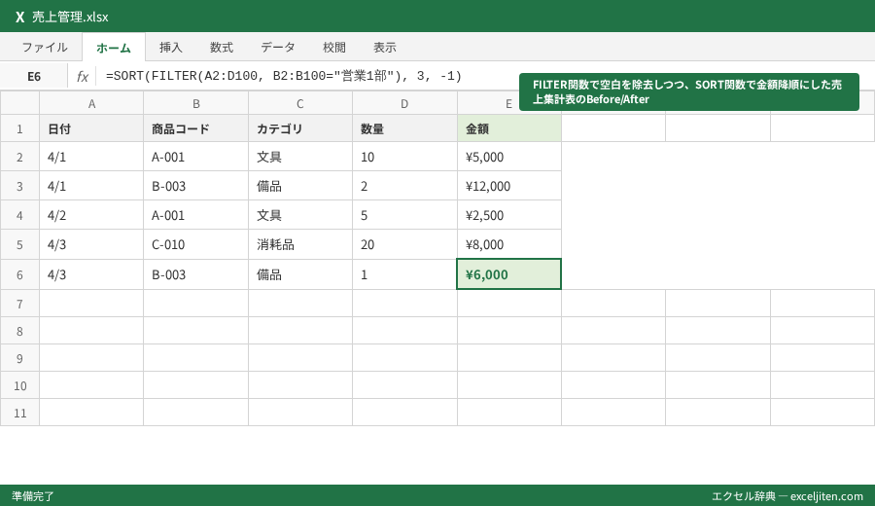Select the 4/2 date cell
The image size is (875, 506).
(x=91, y=215)
